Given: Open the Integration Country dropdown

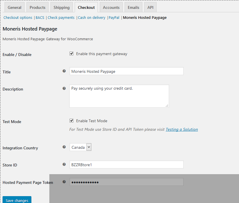Looking at the screenshot, I should (80, 147).
